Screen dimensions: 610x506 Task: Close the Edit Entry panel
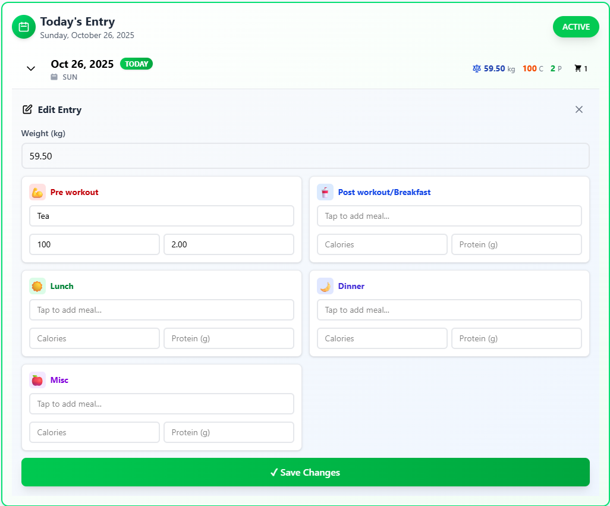click(579, 109)
